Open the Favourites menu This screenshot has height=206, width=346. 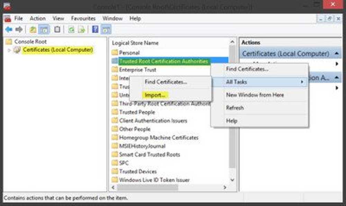83,19
